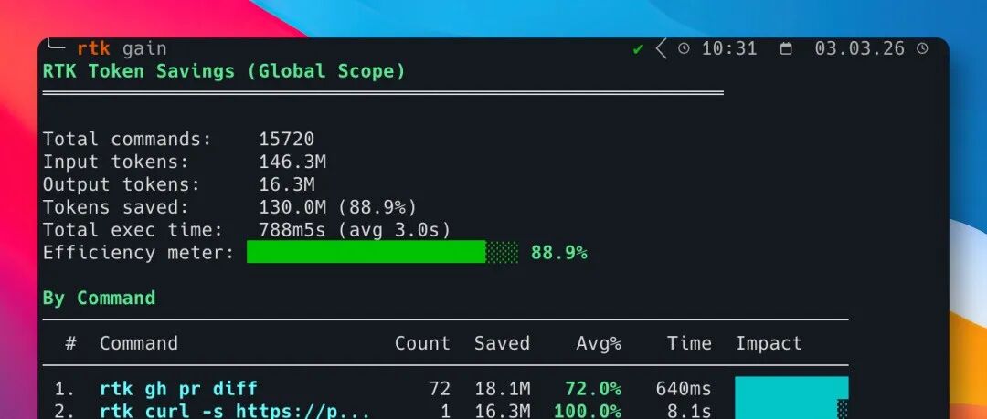987x419 pixels.
Task: Click the 'Count' column header
Action: [422, 343]
